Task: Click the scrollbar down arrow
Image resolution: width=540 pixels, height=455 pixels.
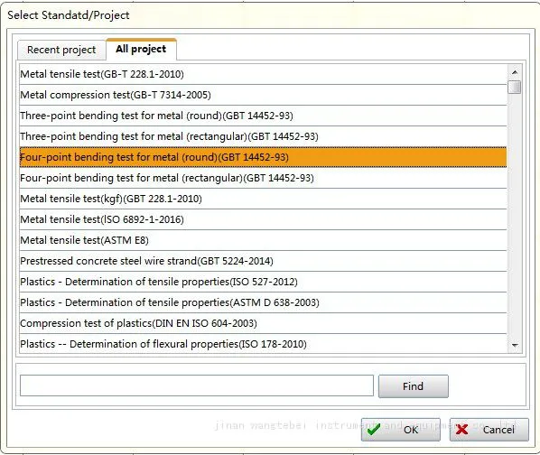Action: 515,345
